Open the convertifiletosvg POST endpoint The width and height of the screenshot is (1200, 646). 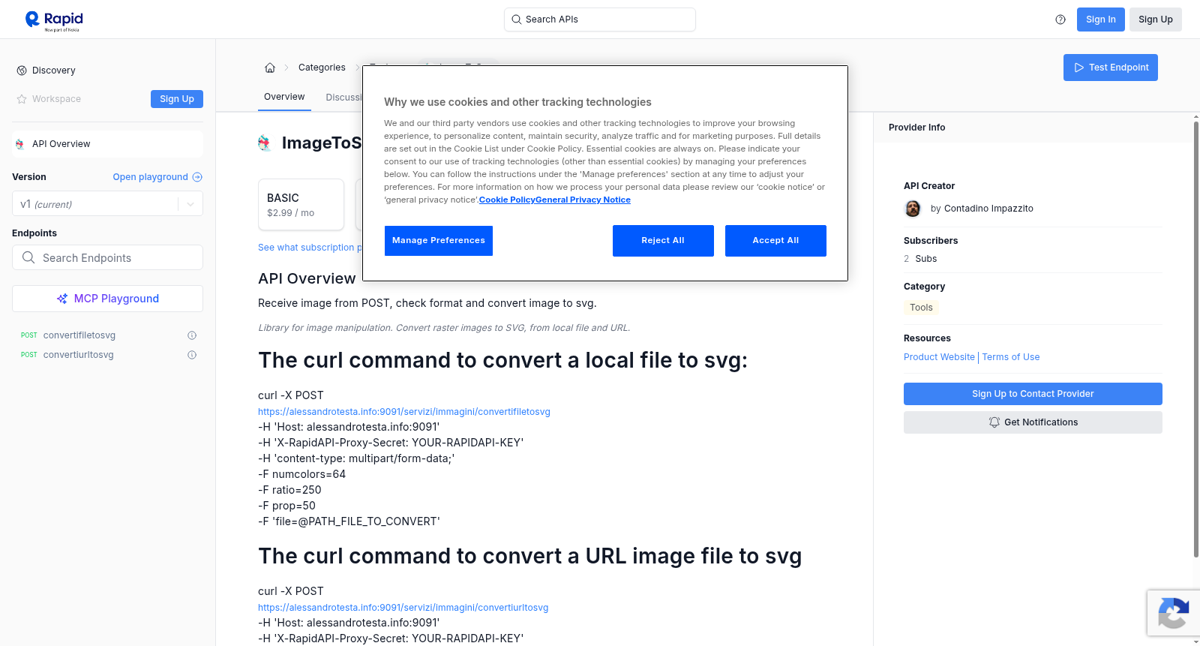click(x=79, y=335)
